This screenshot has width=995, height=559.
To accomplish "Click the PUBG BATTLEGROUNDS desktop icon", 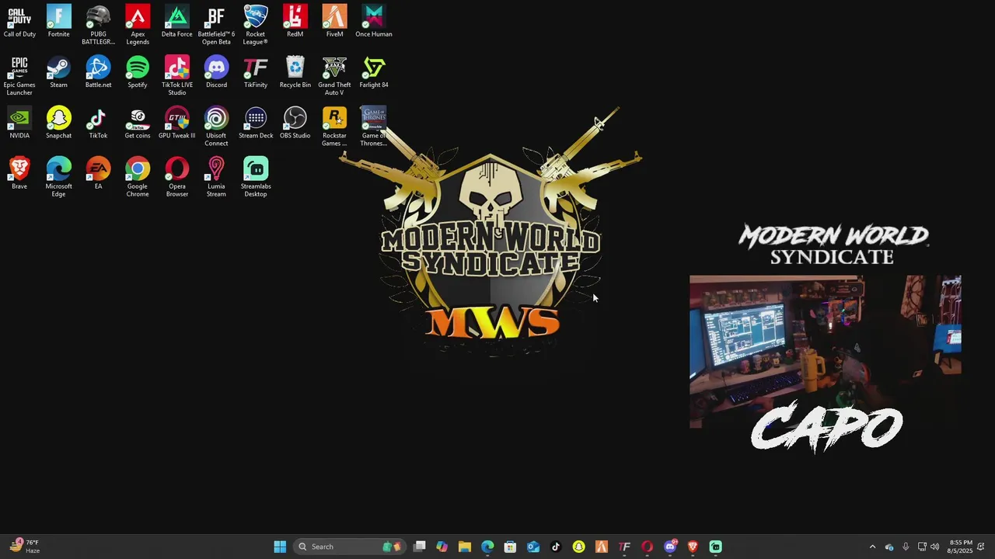I will (x=98, y=25).
